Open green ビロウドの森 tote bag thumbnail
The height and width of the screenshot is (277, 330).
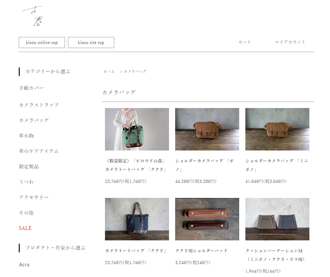point(137,129)
